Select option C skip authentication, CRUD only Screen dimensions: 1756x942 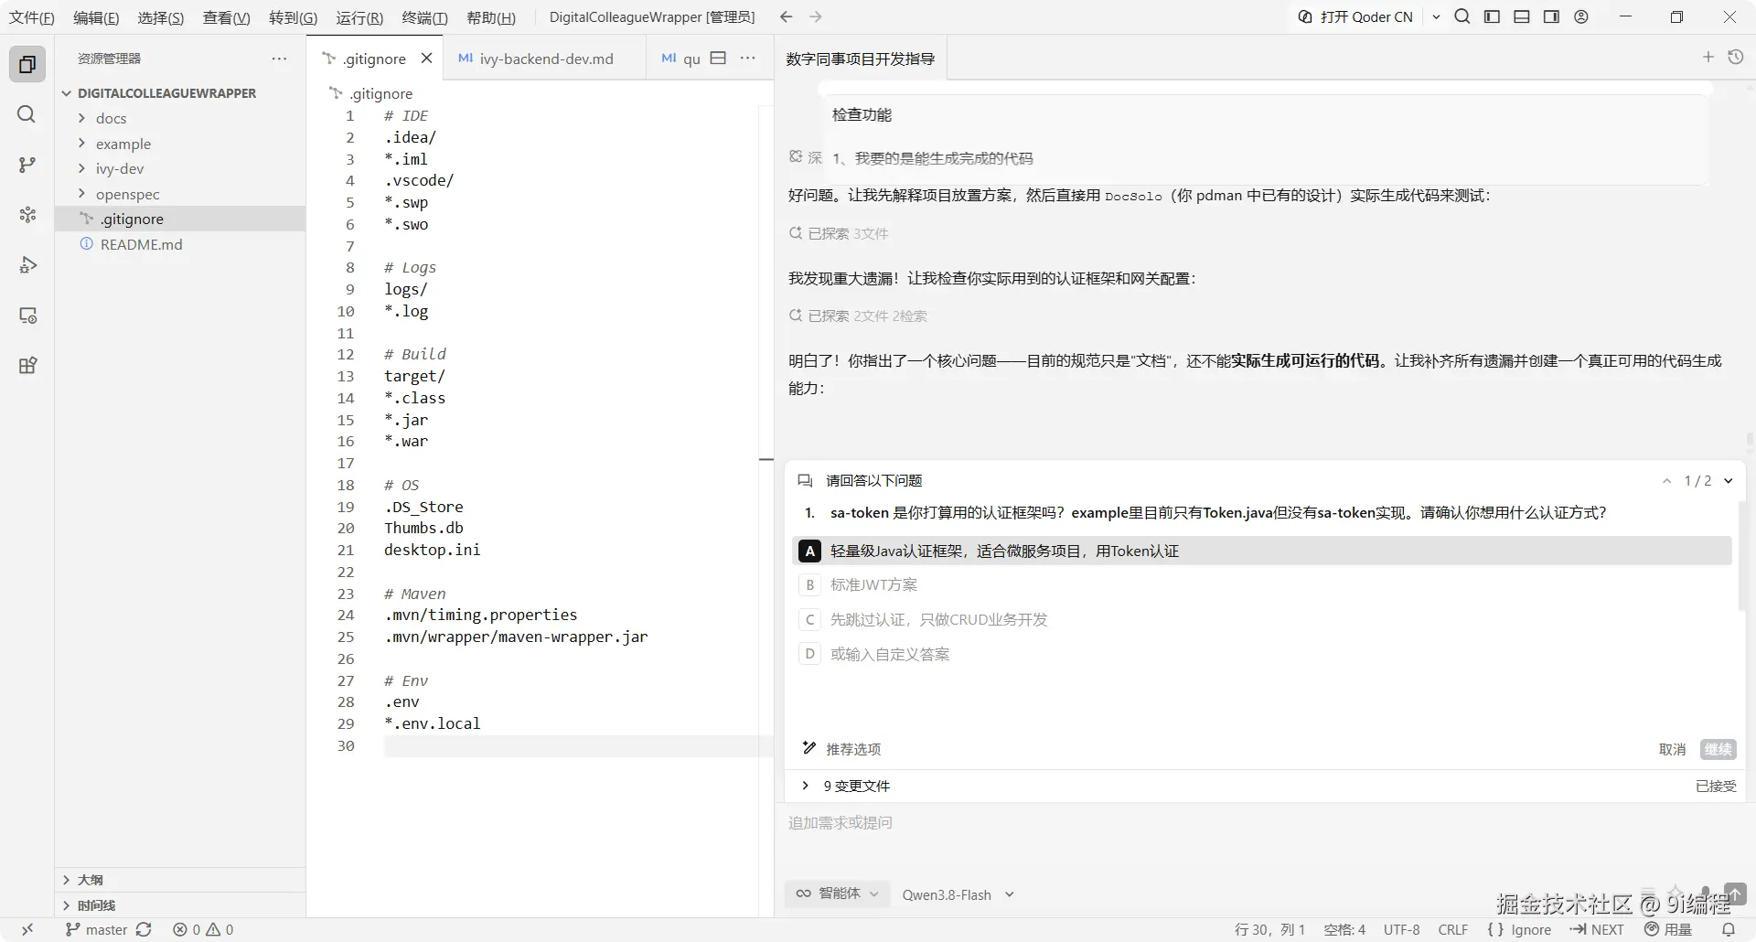1264,619
